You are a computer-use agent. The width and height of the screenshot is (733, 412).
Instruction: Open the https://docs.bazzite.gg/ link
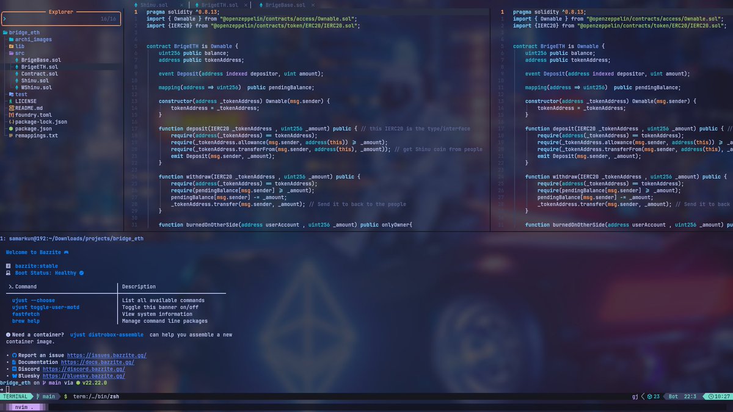[x=97, y=362]
